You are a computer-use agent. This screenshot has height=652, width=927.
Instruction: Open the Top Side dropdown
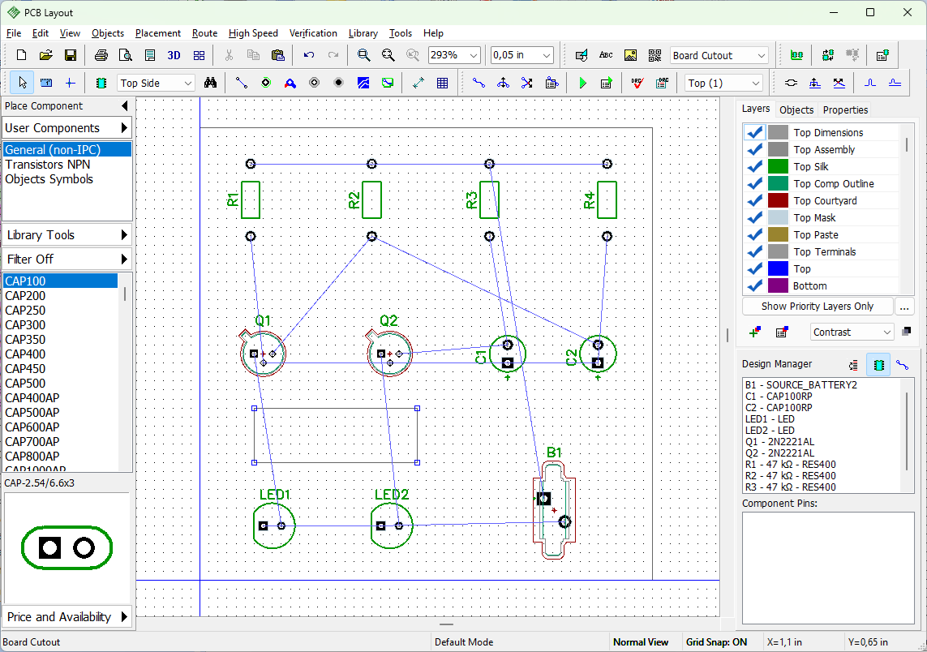click(x=156, y=84)
